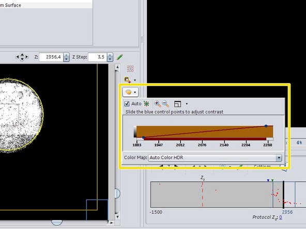Viewport: 306px width, 229px height.
Task: Zoom out of the contrast histogram
Action: (x=165, y=104)
